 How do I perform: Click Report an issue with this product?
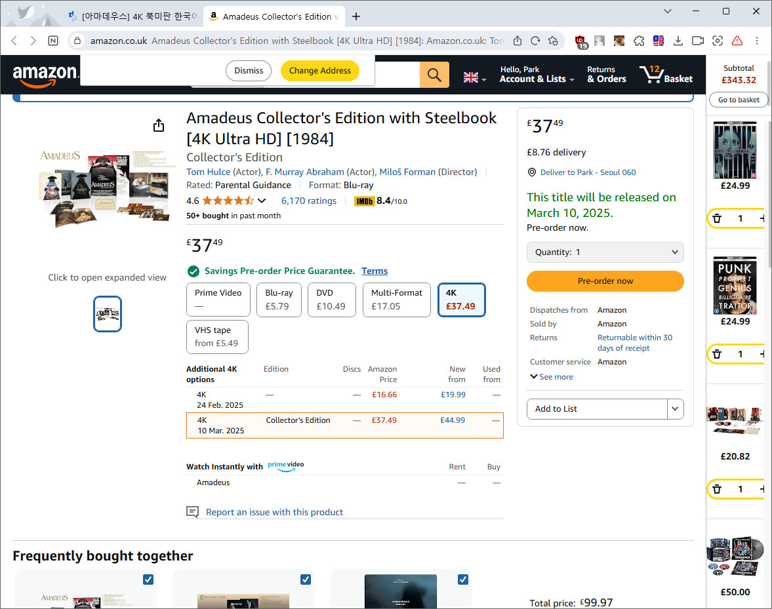tap(274, 512)
